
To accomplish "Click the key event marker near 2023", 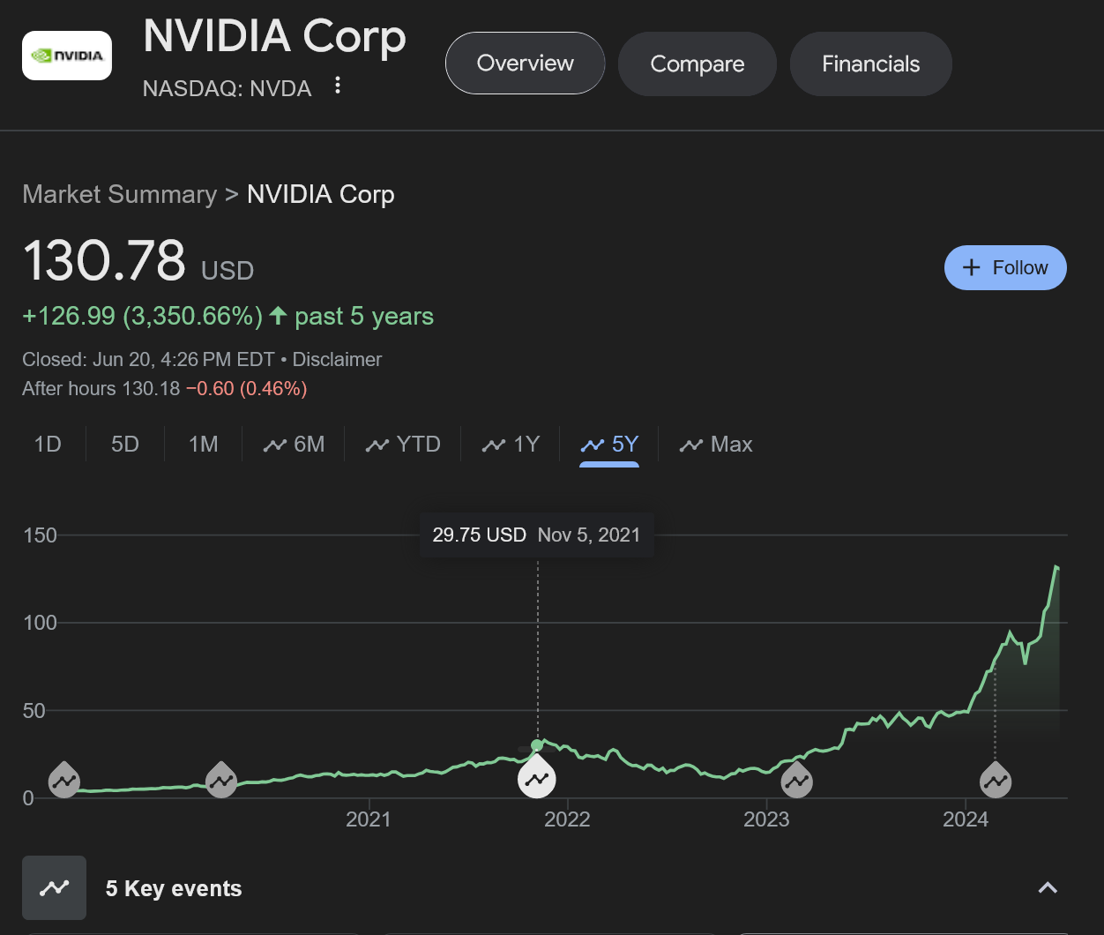I will tap(796, 780).
